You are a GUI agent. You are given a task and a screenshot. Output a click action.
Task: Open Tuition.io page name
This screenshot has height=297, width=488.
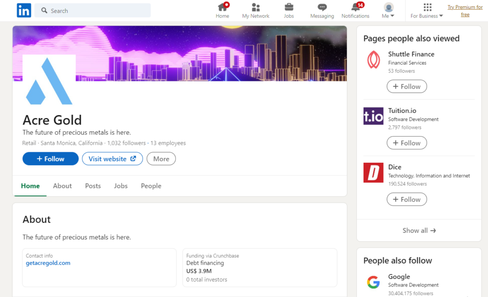[402, 110]
